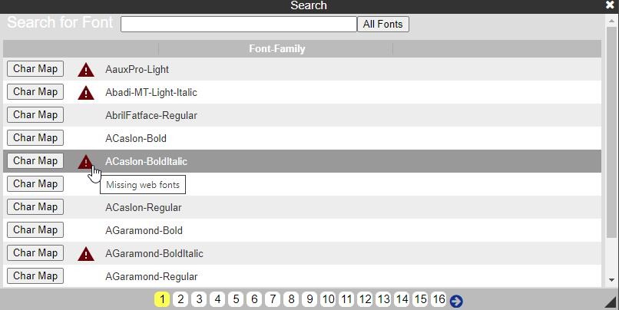This screenshot has width=619, height=310.
Task: Select the ACaslon-Regular font row
Action: (302, 207)
